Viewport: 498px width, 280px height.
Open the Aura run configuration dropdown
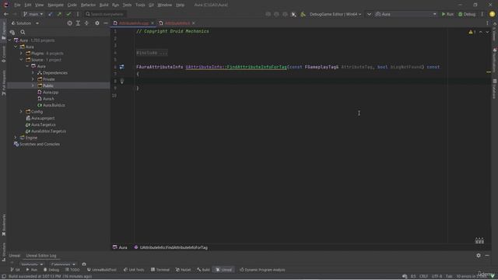coord(405,14)
